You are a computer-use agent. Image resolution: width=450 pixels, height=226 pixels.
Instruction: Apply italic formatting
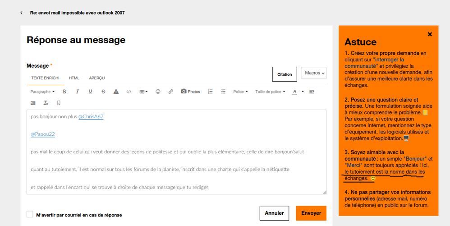(x=77, y=92)
